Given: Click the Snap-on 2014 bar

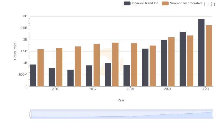Looking at the screenshot, I should [x=41, y=68].
